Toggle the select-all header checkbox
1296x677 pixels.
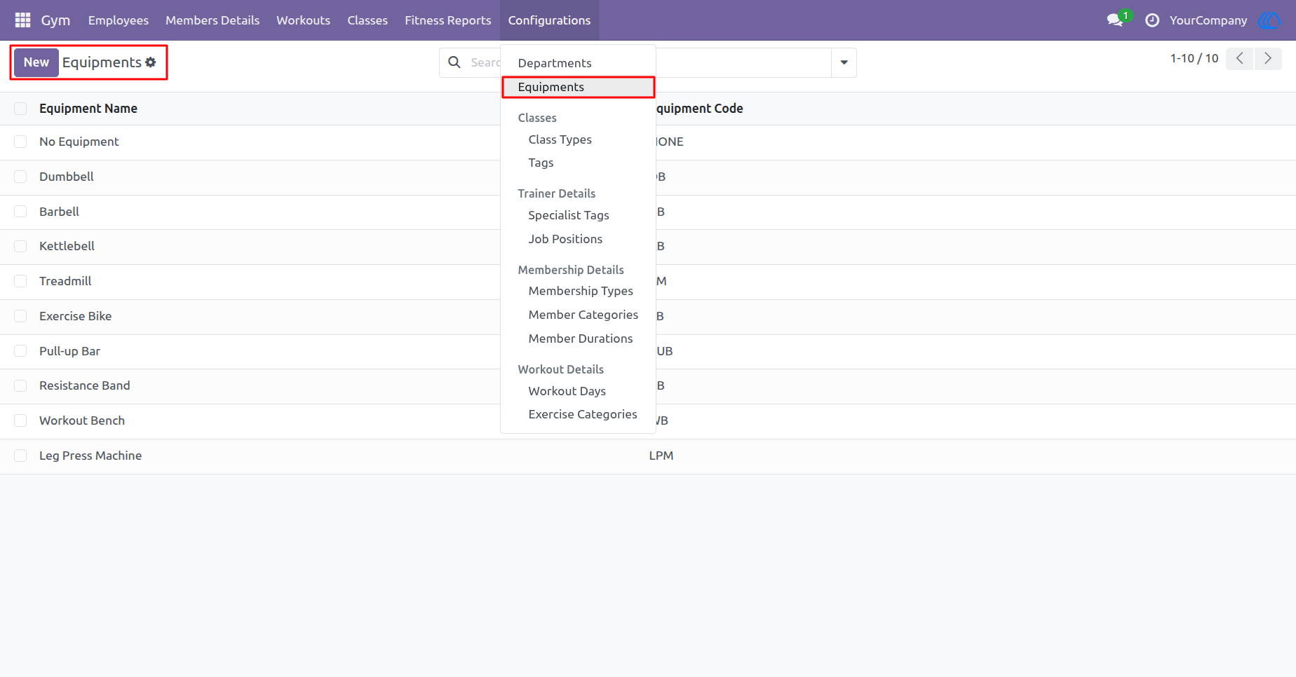(20, 109)
